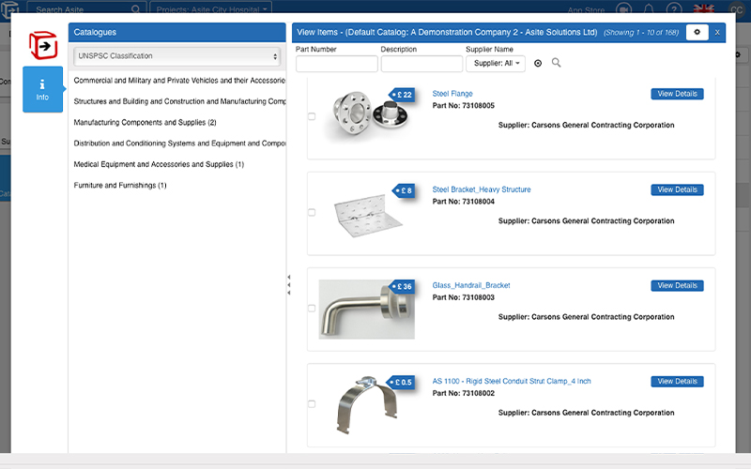Screen dimensions: 751x469
Task: Open the CC user avatar menu
Action: 737,9
